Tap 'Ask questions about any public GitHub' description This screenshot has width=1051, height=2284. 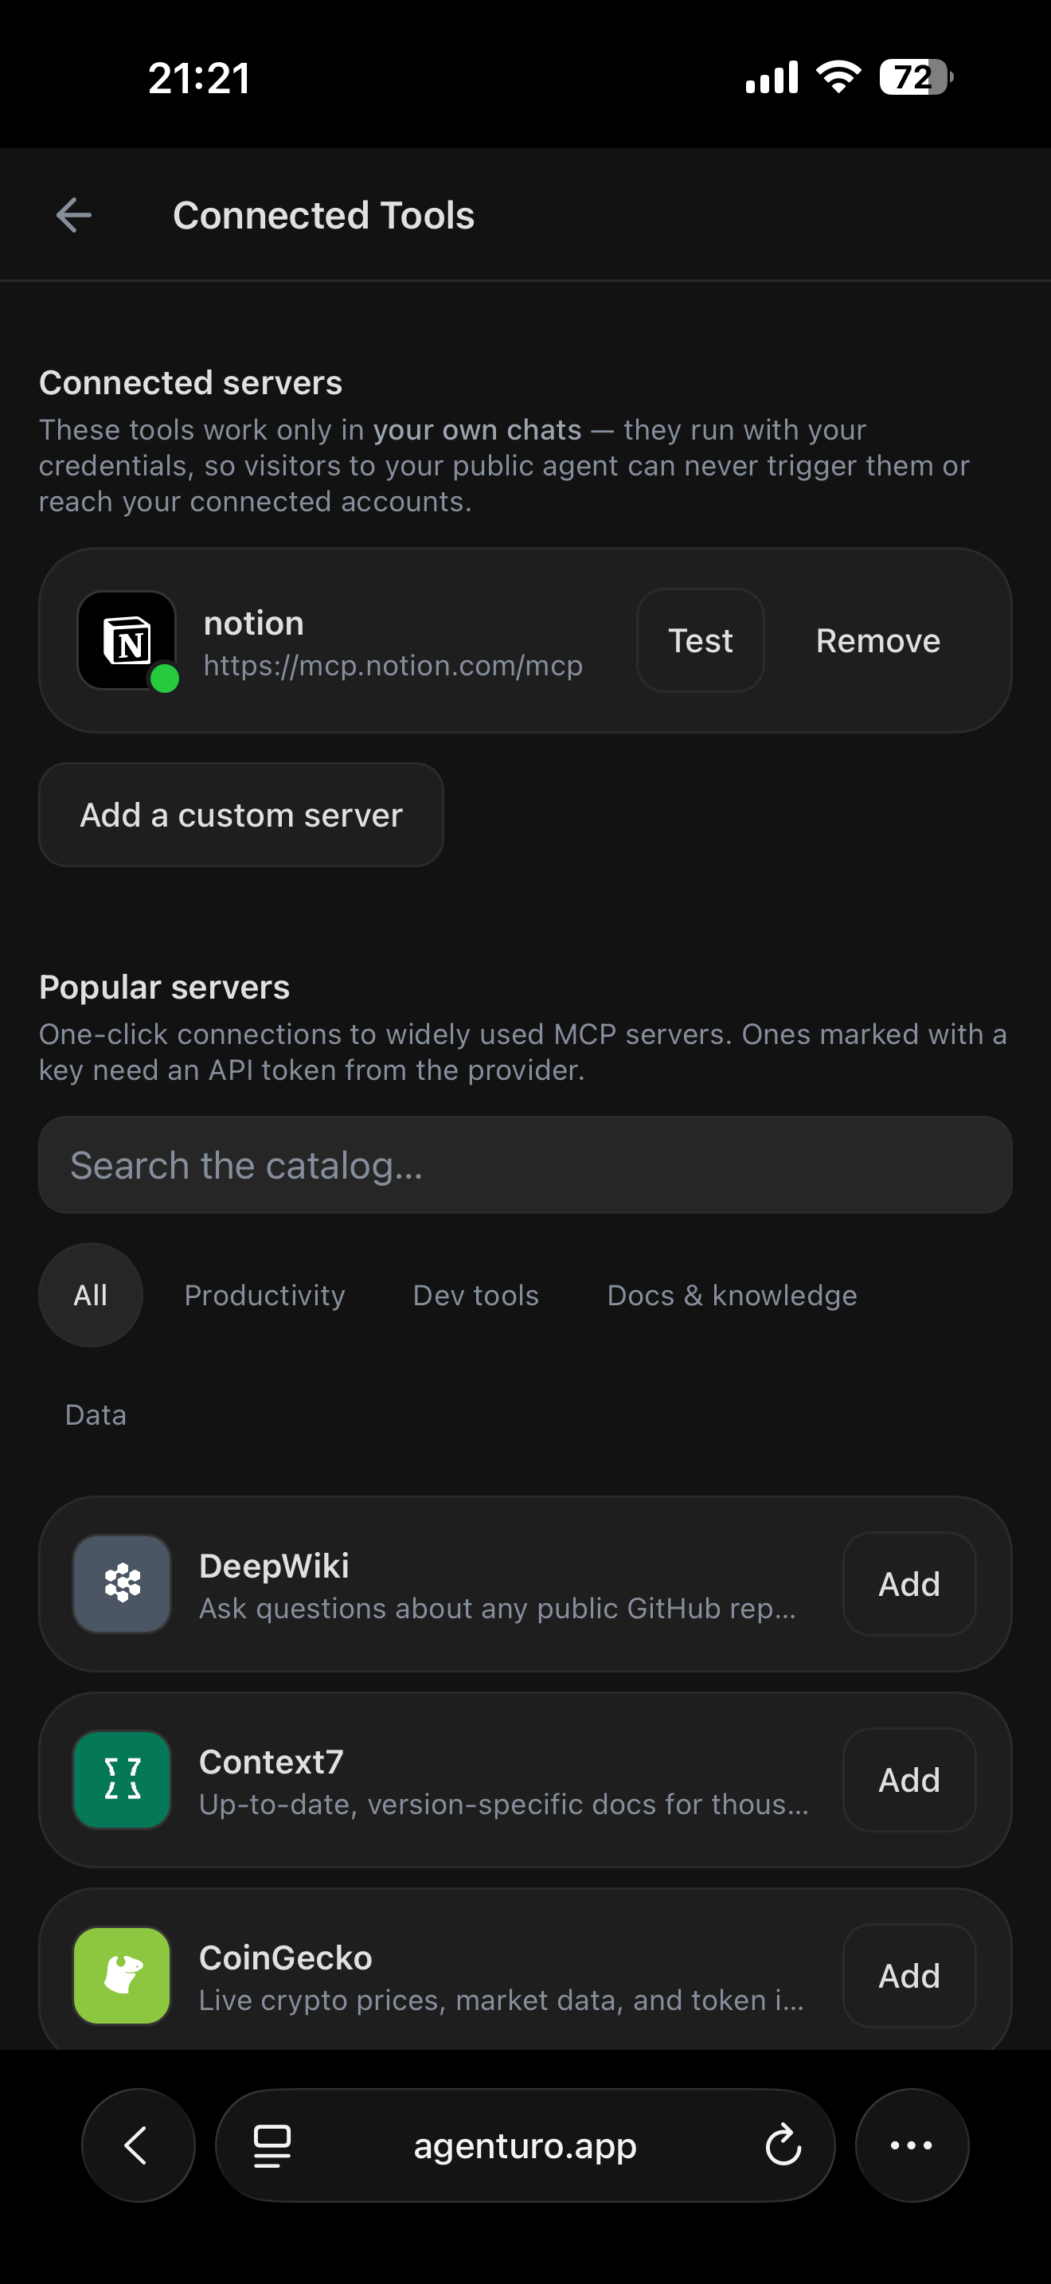pyautogui.click(x=497, y=1609)
